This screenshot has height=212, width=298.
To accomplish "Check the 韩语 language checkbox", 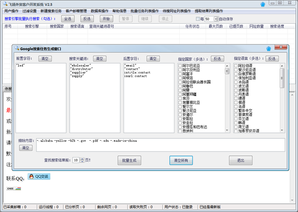I will click(x=236, y=123).
